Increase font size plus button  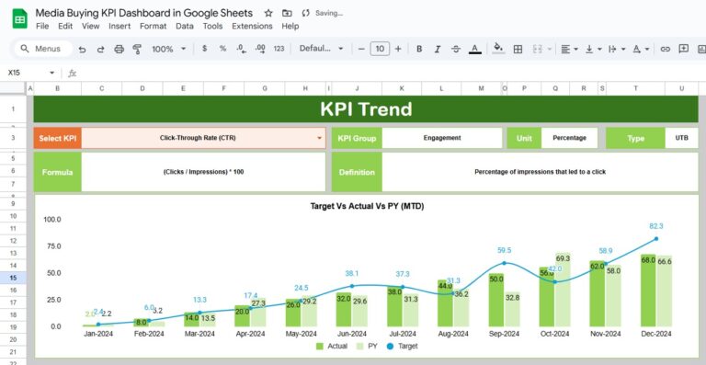point(397,49)
